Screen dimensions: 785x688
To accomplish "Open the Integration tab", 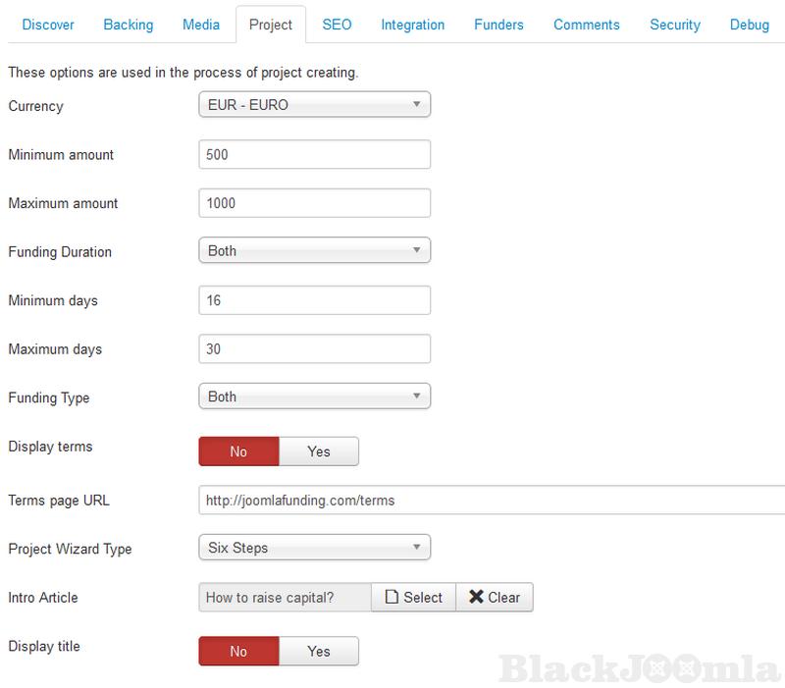I will coord(412,25).
